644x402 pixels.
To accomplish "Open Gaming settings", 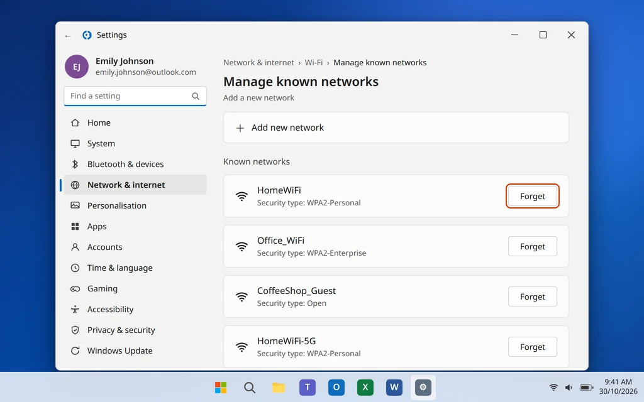I will click(135, 289).
